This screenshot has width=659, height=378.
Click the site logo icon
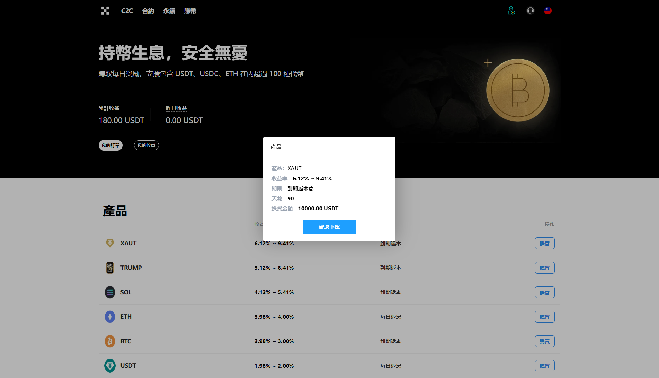pyautogui.click(x=105, y=11)
